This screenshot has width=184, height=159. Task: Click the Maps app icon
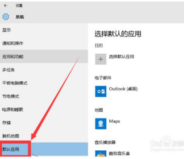(x=101, y=124)
